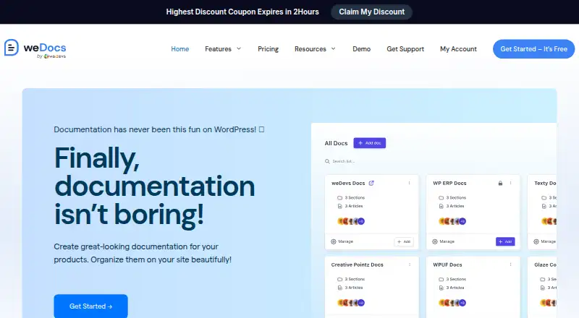The height and width of the screenshot is (318, 579).
Task: Click 'Highest Discount Coupon Expires in 2Hours' text
Action: [x=242, y=12]
